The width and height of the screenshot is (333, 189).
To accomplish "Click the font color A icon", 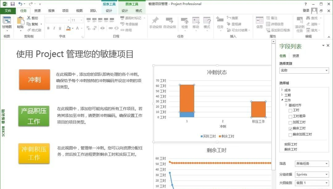I will 77,28.
